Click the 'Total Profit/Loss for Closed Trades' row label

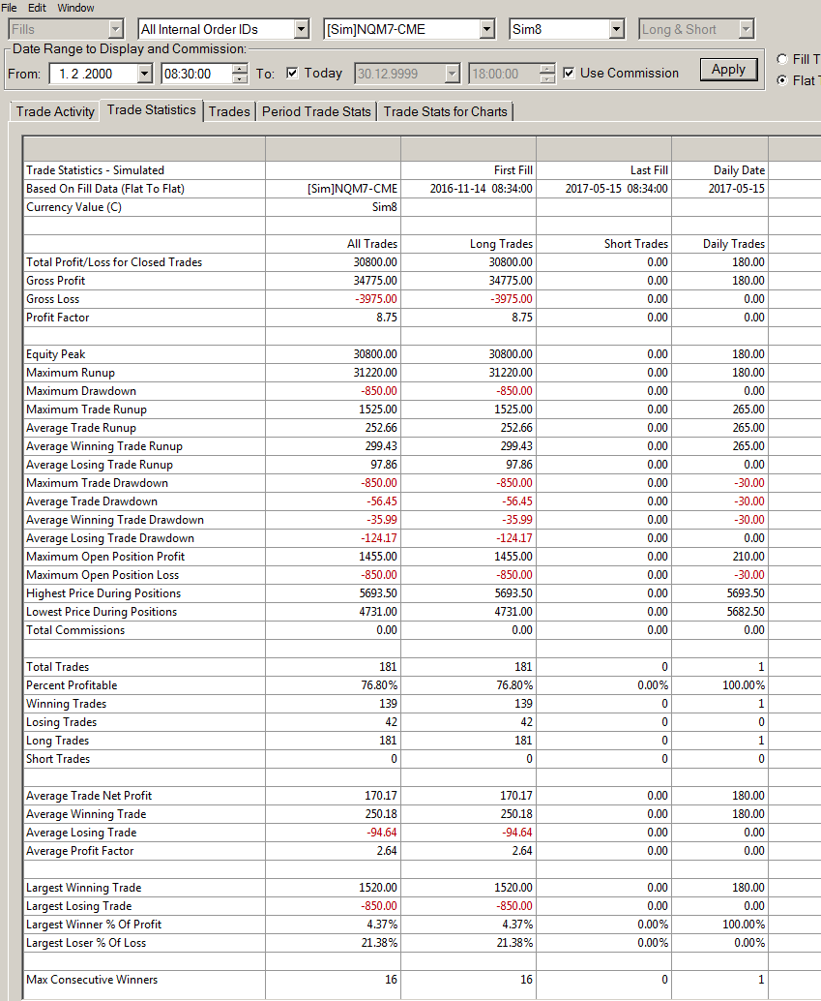114,262
